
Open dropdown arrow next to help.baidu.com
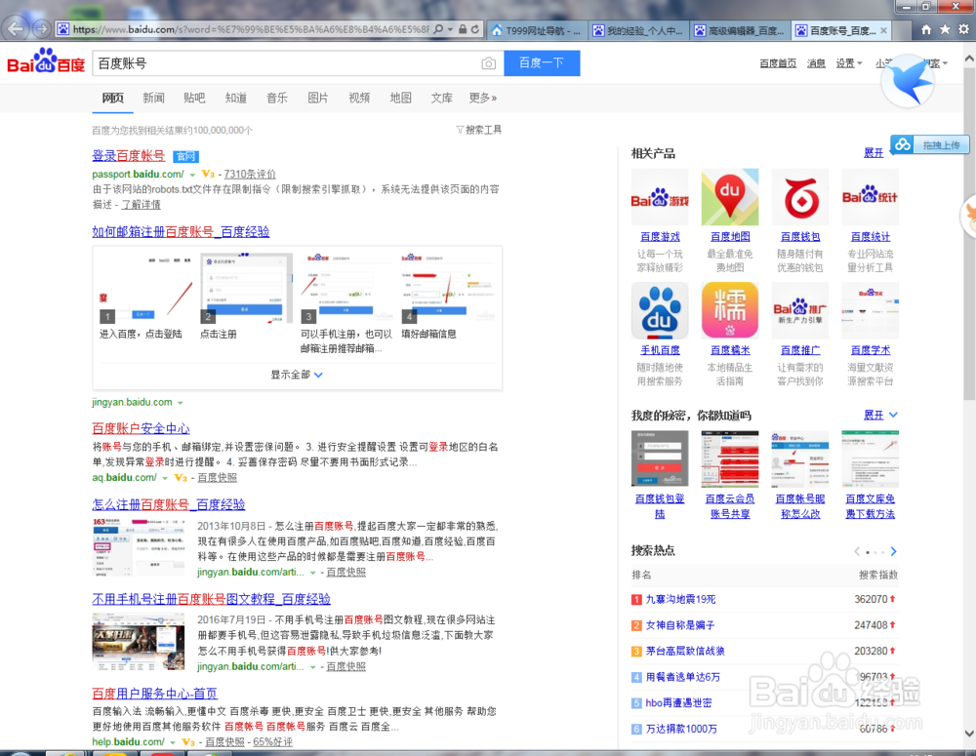pos(173,742)
